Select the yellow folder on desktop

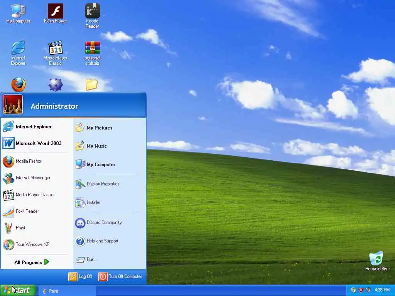coord(92,84)
